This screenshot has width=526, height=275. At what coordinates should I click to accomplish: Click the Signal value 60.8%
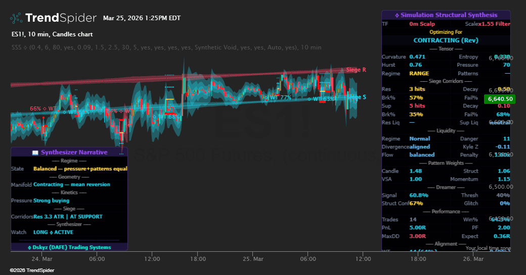click(419, 195)
